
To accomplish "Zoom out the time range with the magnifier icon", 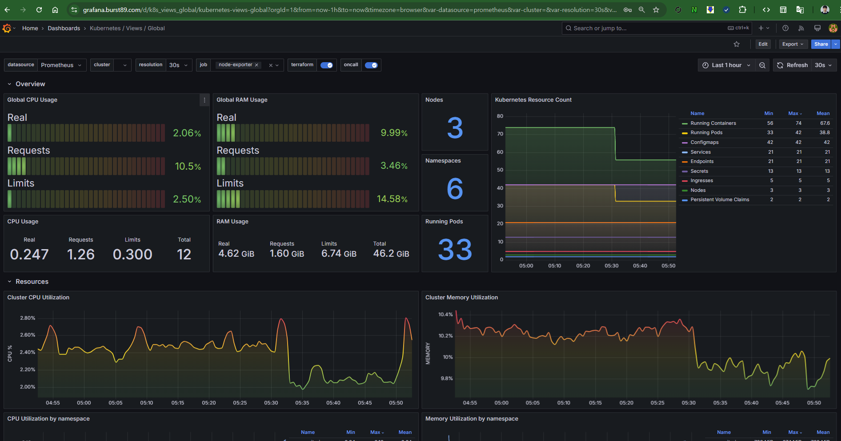I will coord(762,65).
